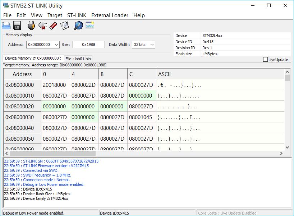294x216 pixels.
Task: Click the column 8 header
Action: [113, 74]
